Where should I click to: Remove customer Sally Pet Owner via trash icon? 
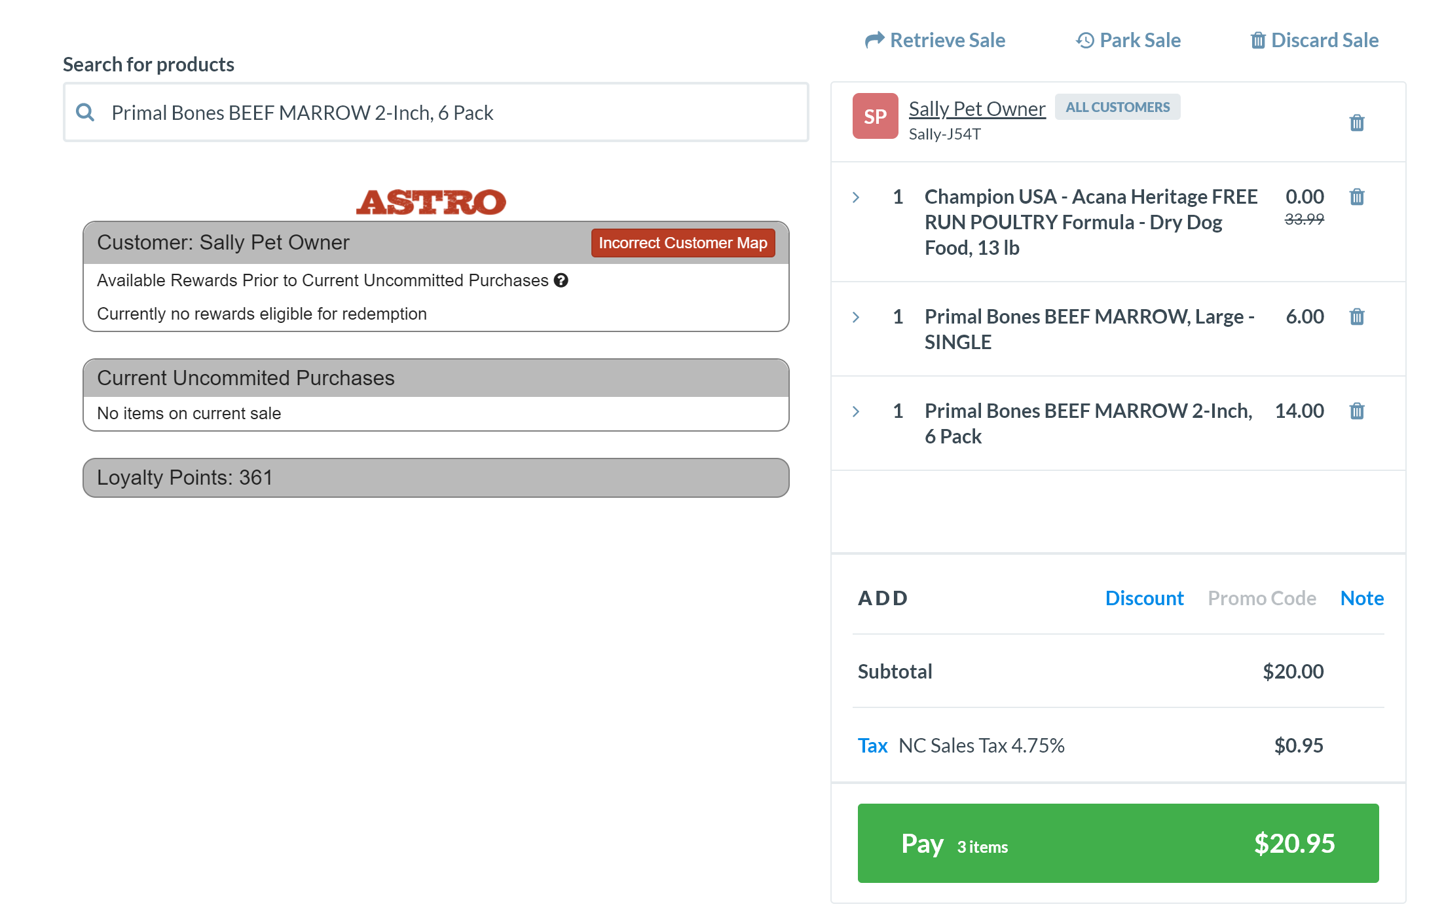tap(1356, 122)
